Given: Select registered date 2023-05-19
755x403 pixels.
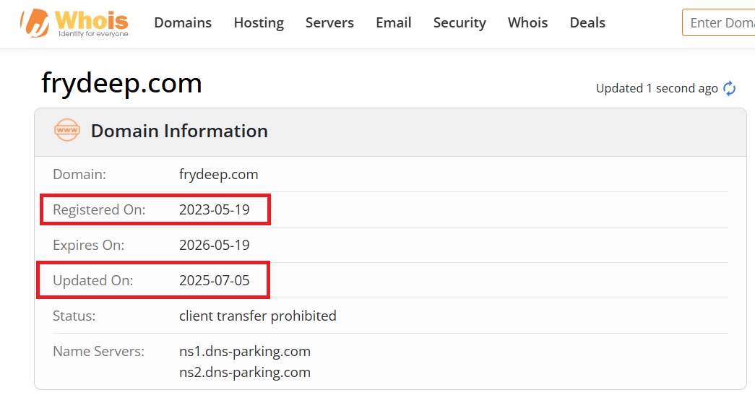Looking at the screenshot, I should [x=215, y=209].
